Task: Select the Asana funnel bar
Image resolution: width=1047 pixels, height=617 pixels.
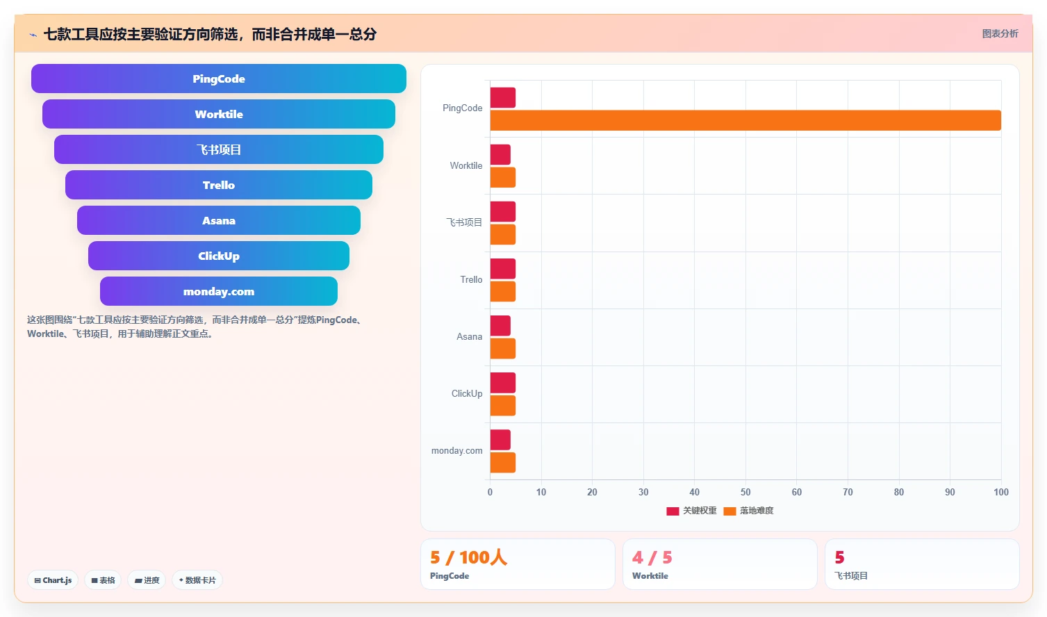Action: coord(219,220)
